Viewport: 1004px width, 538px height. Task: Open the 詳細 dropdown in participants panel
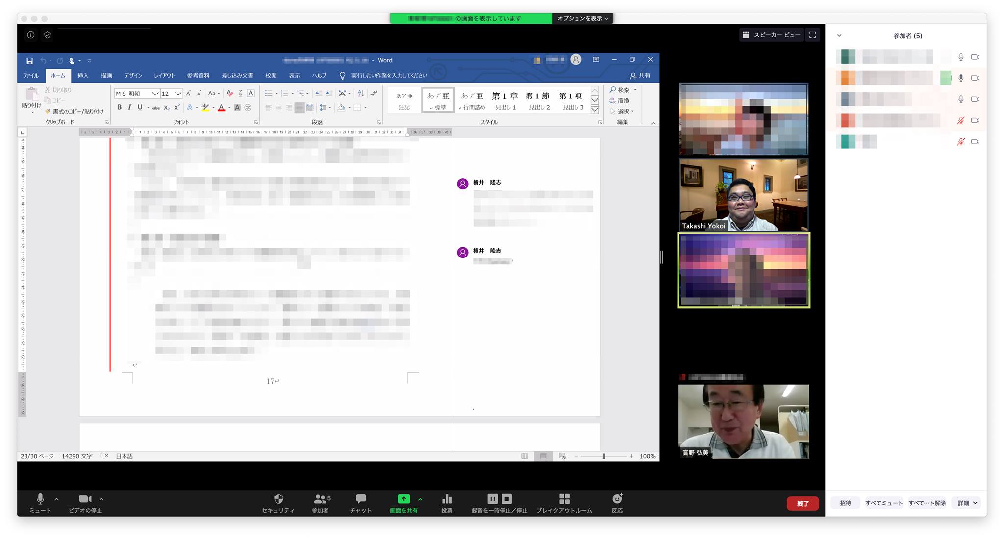click(x=967, y=503)
